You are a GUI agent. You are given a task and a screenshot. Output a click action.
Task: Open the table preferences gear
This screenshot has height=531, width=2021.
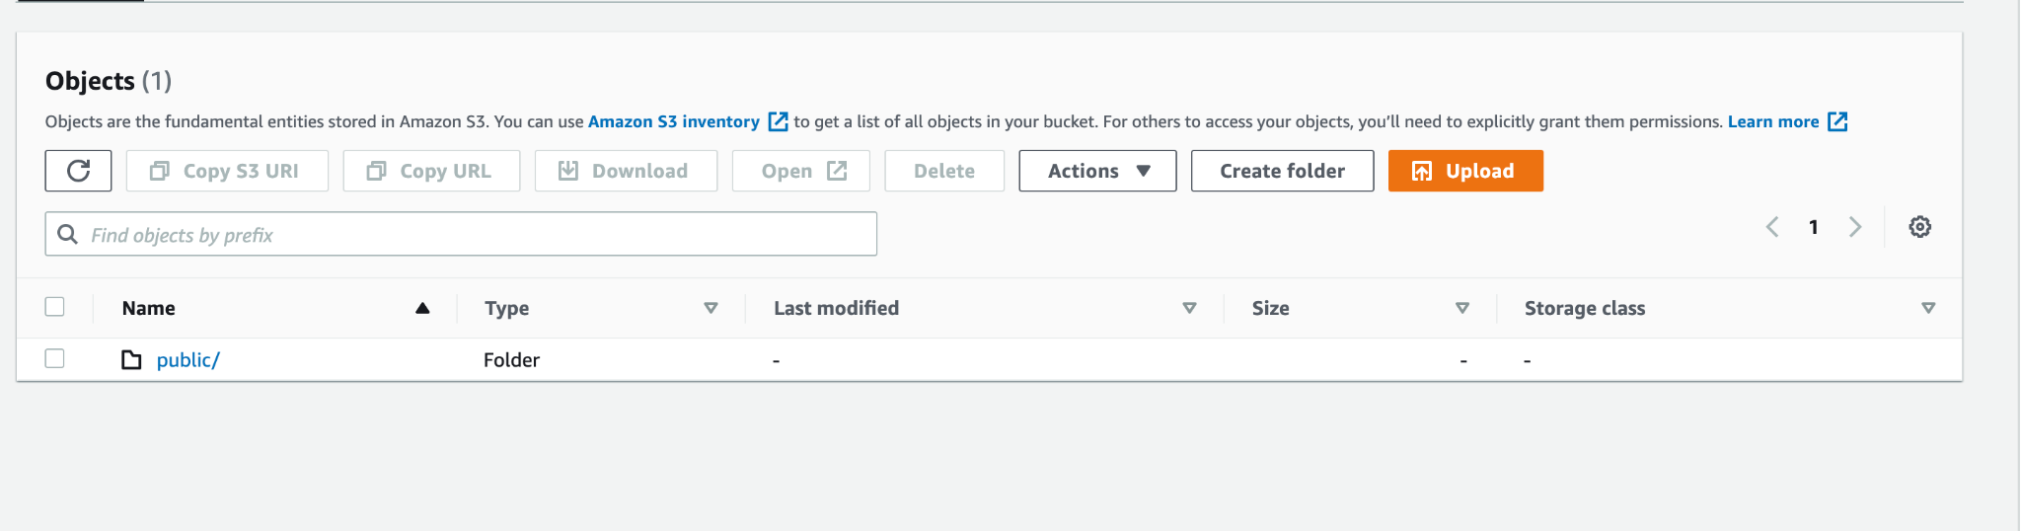(x=1919, y=227)
